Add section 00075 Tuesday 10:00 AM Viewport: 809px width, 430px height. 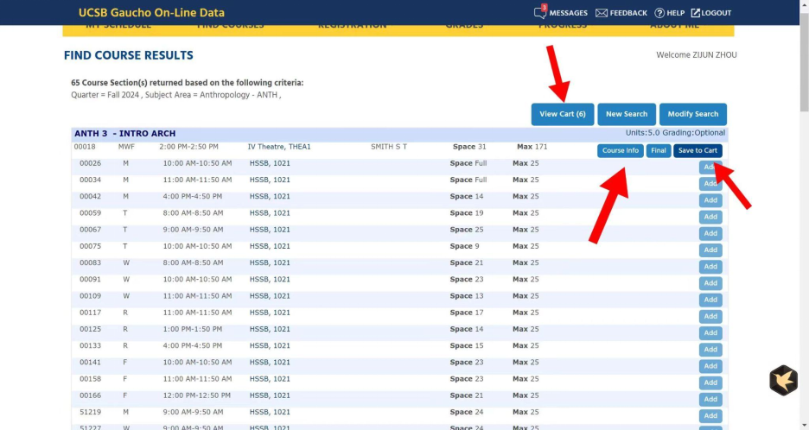[x=710, y=250]
